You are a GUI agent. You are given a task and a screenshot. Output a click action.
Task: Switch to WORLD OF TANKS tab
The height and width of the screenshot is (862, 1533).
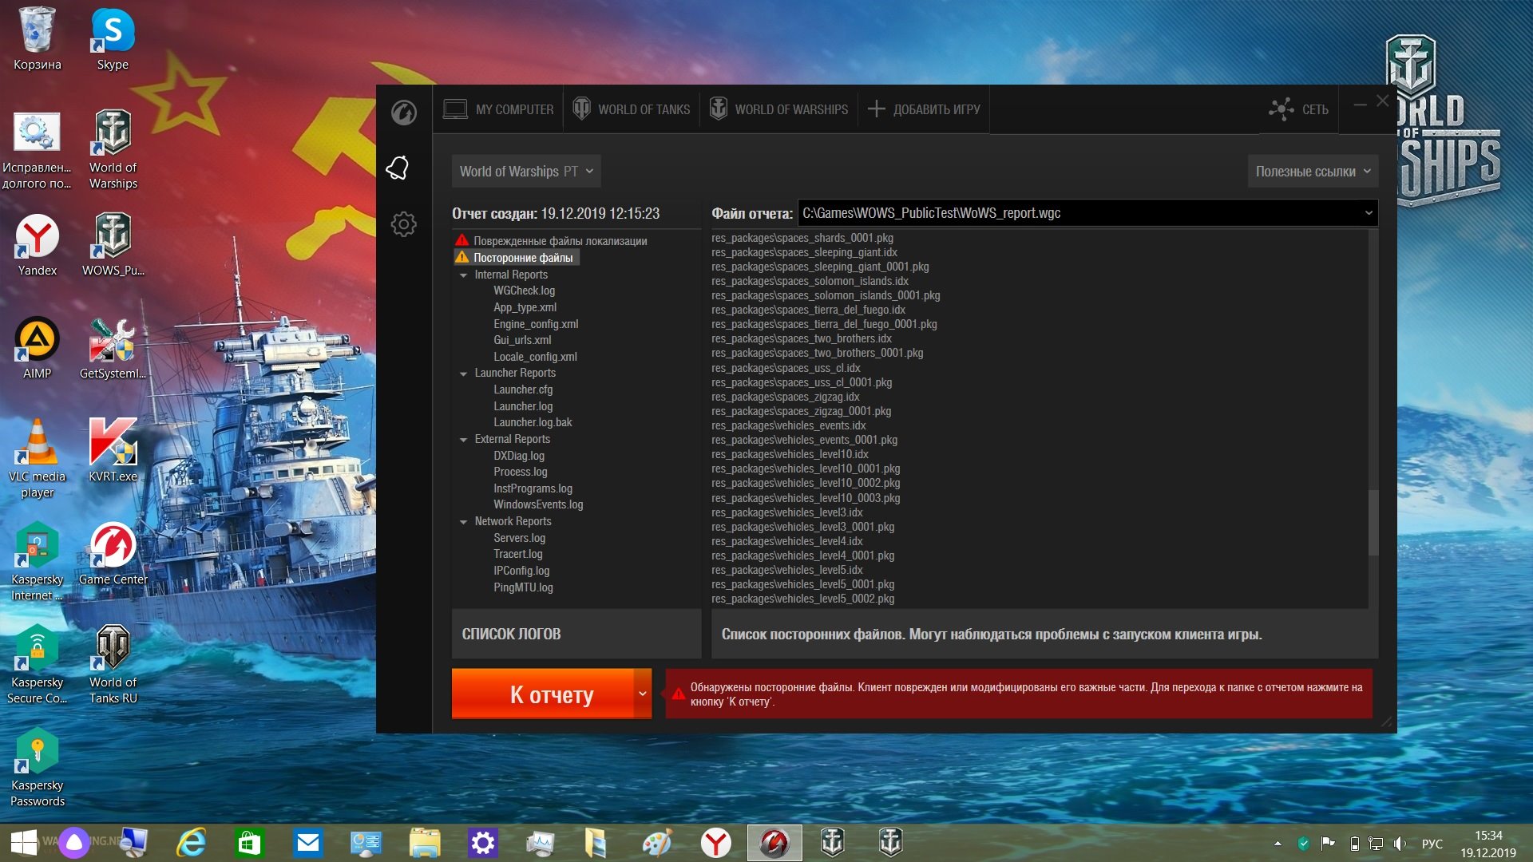(x=632, y=109)
